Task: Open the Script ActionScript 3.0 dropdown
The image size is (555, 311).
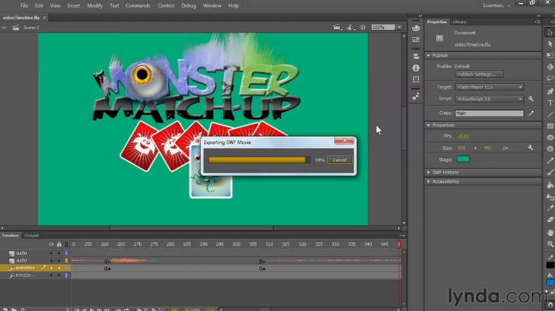Action: [x=490, y=99]
